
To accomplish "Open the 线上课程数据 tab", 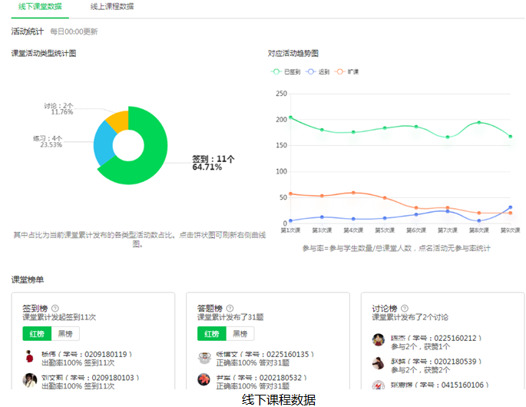I will [111, 6].
